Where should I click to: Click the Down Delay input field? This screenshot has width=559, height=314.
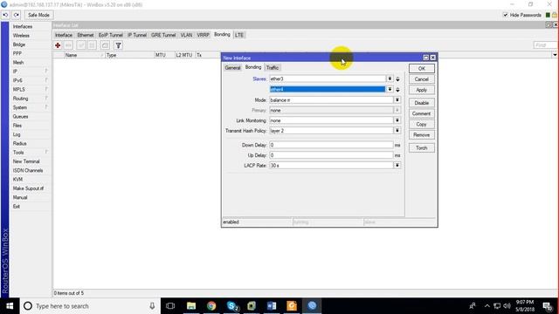click(x=331, y=145)
